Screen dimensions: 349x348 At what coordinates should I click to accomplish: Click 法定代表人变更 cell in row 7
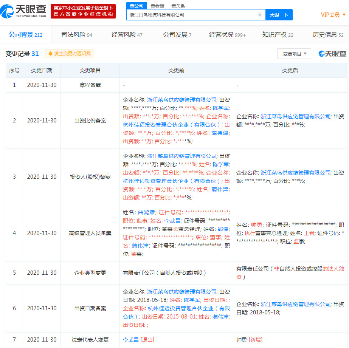click(x=90, y=340)
